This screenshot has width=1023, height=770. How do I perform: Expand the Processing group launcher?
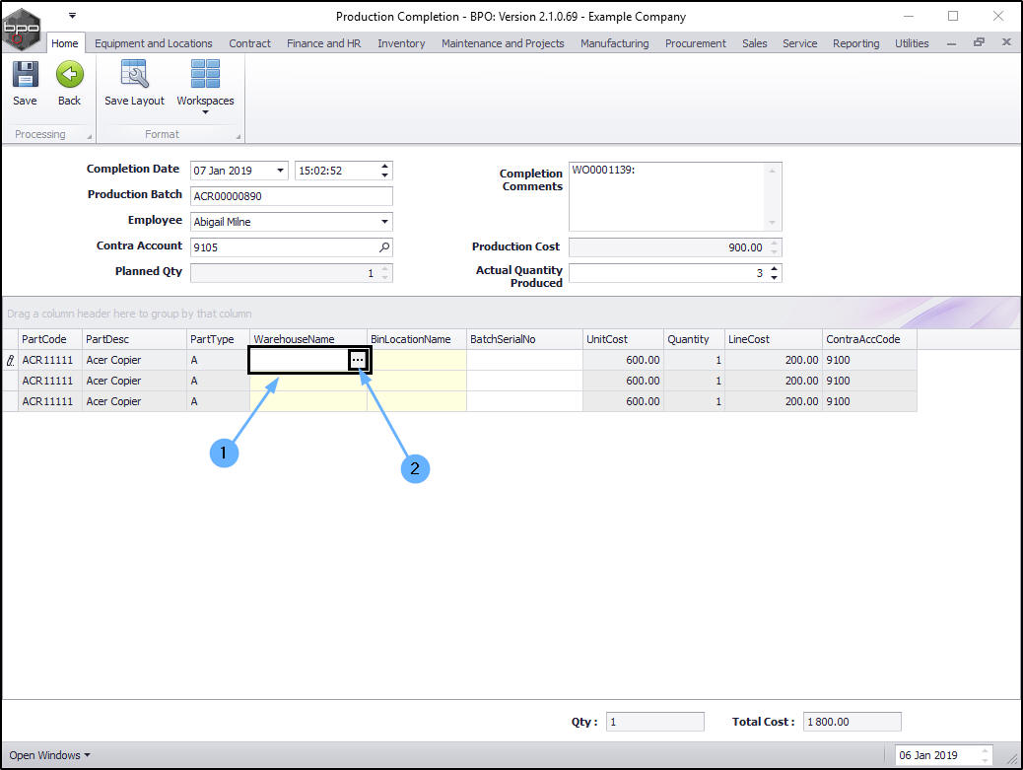pos(90,136)
